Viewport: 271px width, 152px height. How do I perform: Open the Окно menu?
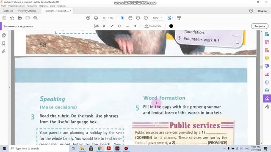[x=53, y=6]
